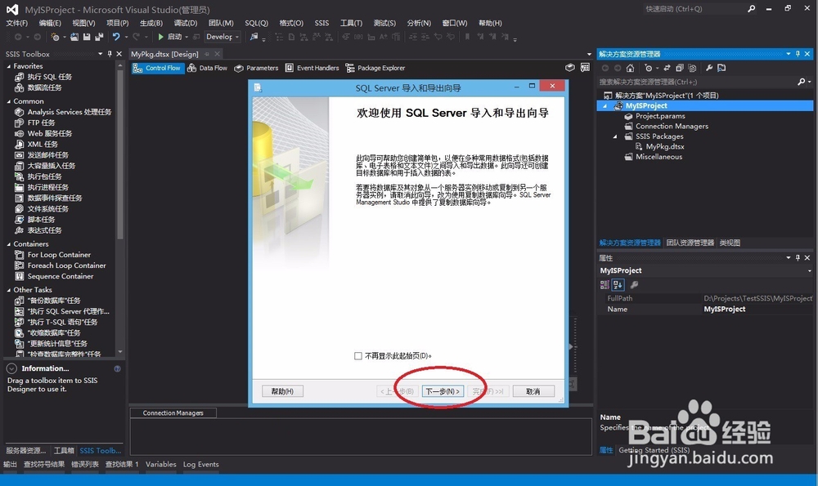818x486 pixels.
Task: Switch to the Data Flow tab
Action: tap(208, 68)
